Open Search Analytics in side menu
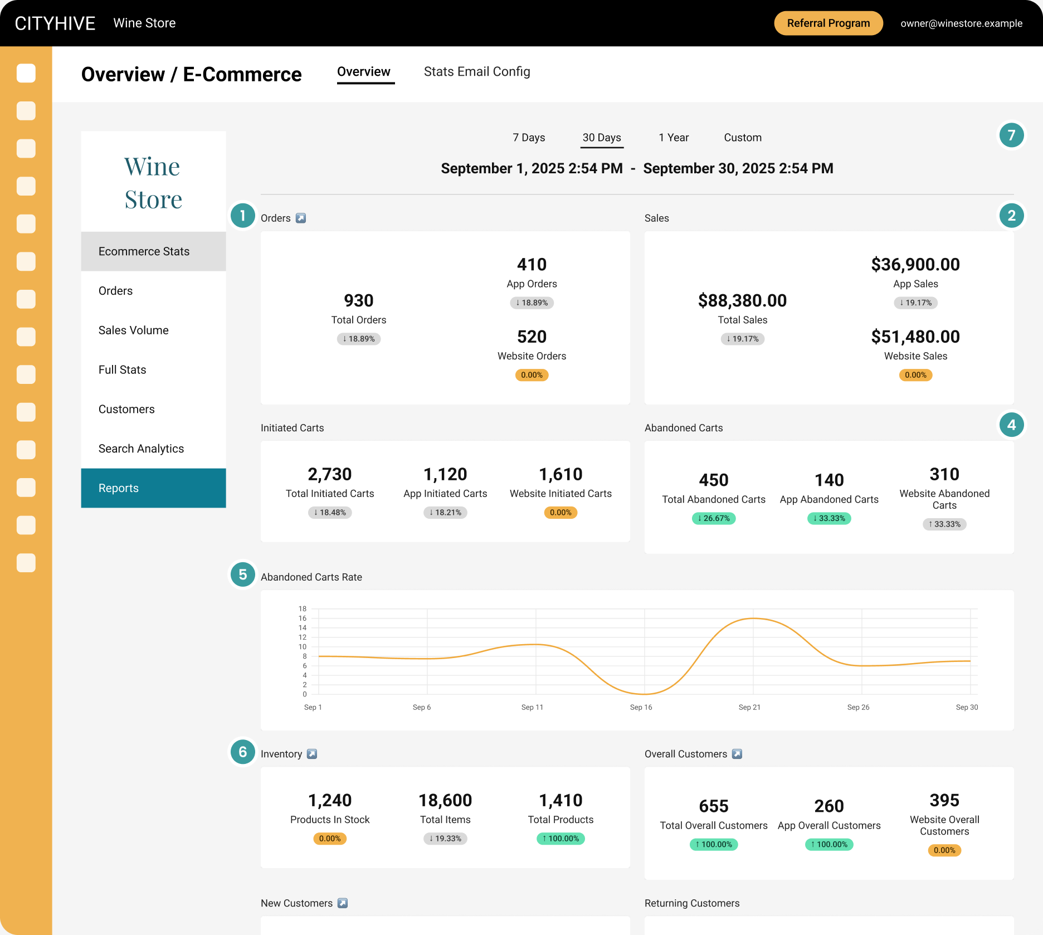1043x935 pixels. pos(154,449)
